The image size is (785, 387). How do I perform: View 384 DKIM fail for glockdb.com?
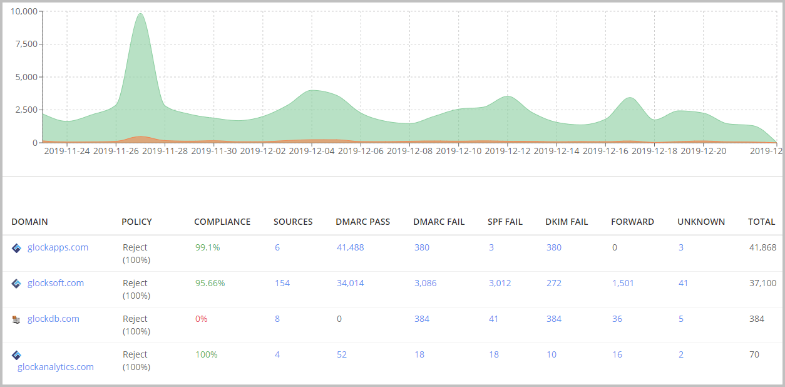(x=553, y=319)
